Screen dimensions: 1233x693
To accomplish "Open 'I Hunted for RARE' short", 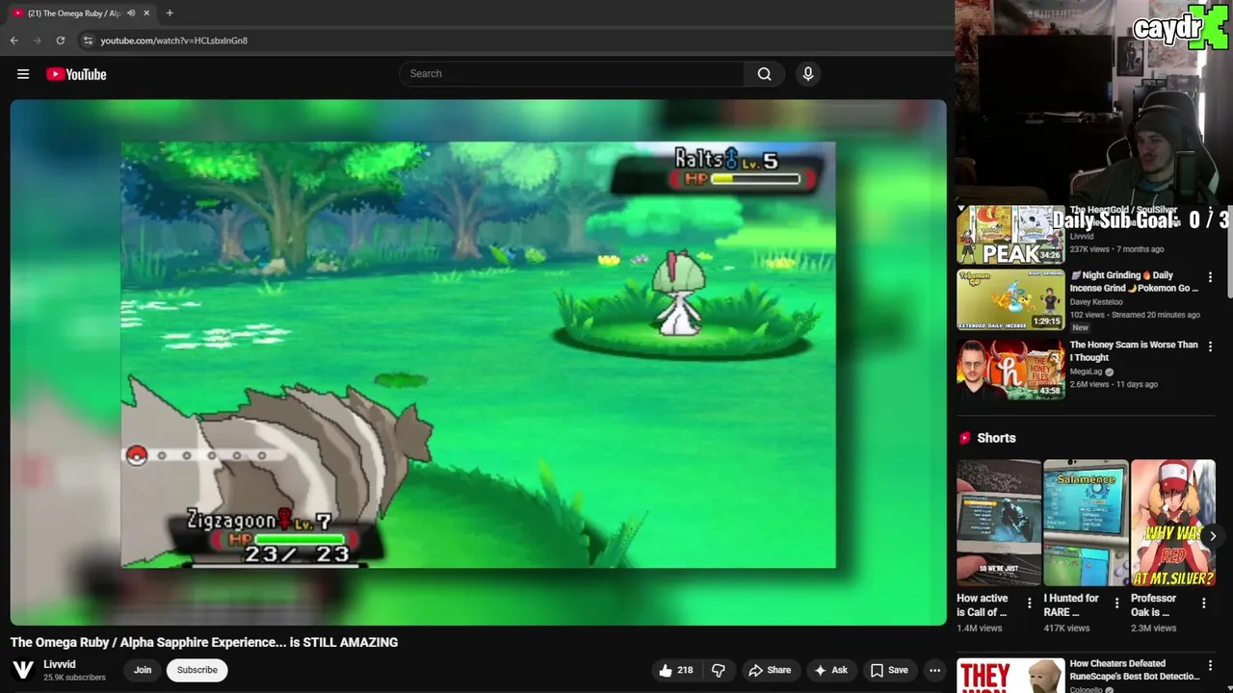I will point(1070,604).
